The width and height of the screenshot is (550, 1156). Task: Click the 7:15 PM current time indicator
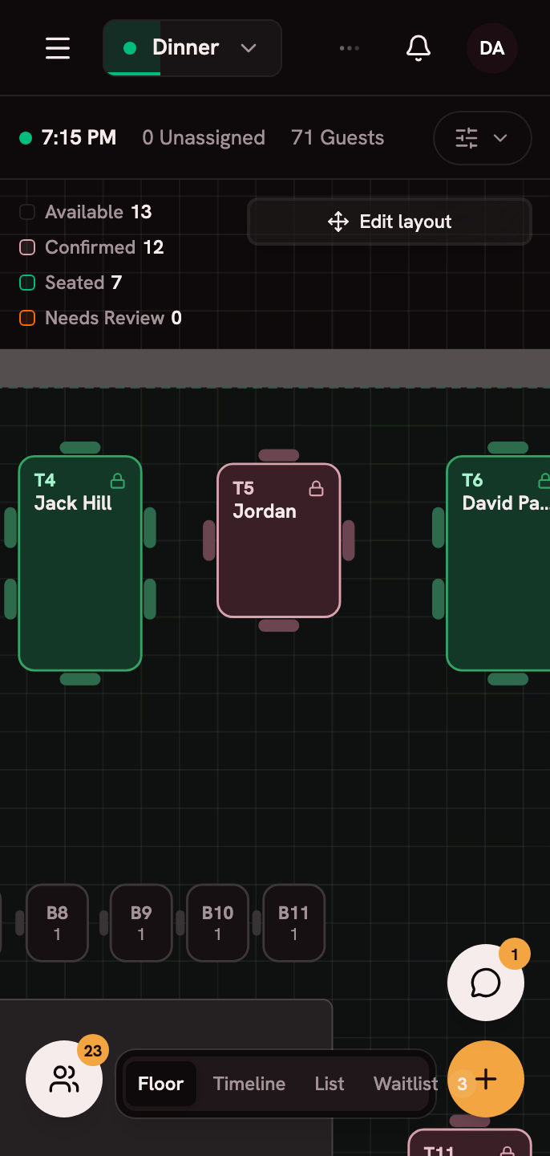coord(68,138)
